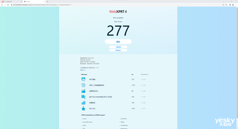The width and height of the screenshot is (238, 129).
Task: Close the PT - WebXPRT tab
Action: click(x=21, y=1)
